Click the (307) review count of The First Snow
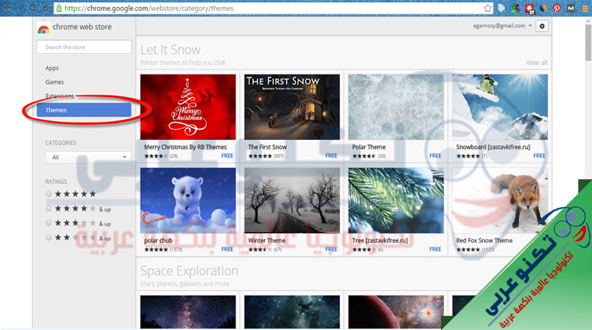The width and height of the screenshot is (592, 330). pyautogui.click(x=278, y=156)
